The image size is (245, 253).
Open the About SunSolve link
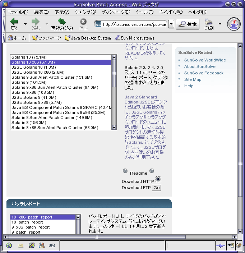(x=200, y=66)
